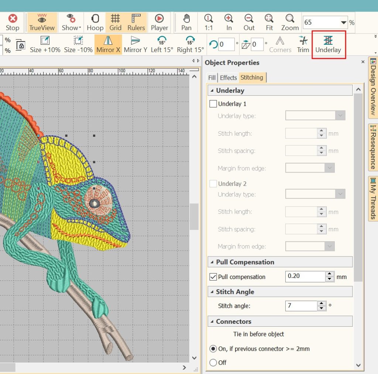Select the Off tie-in radio button
378x374 pixels.
[213, 363]
